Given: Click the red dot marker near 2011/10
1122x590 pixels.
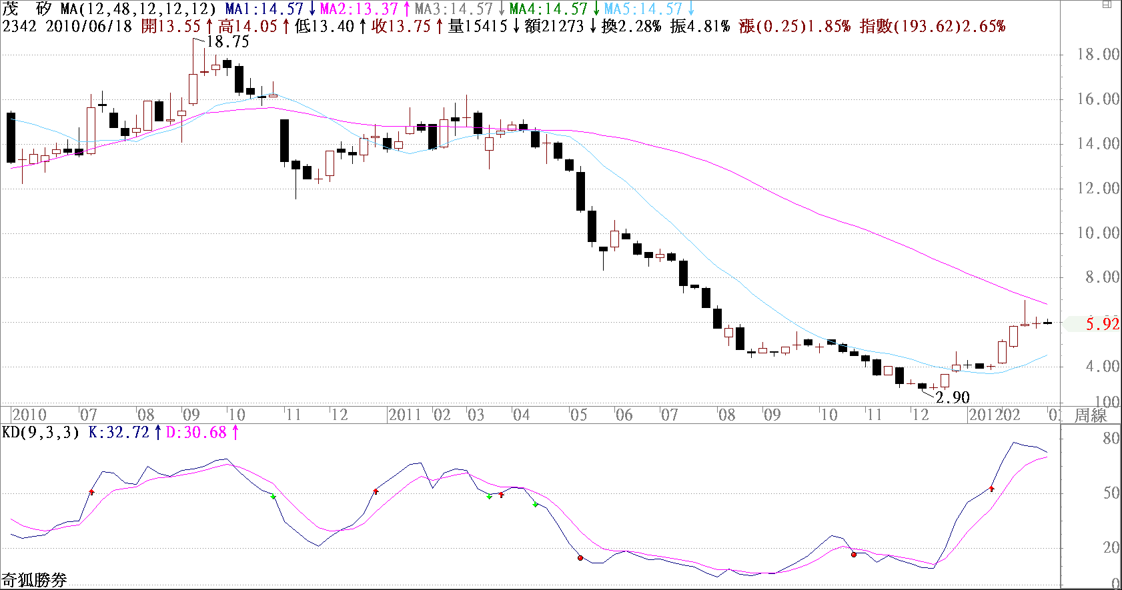Looking at the screenshot, I should click(854, 554).
